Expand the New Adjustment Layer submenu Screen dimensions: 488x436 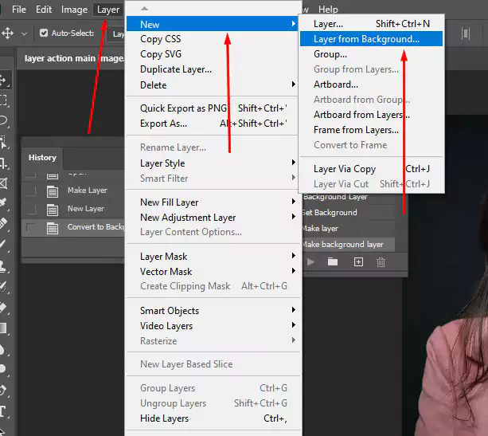point(293,216)
